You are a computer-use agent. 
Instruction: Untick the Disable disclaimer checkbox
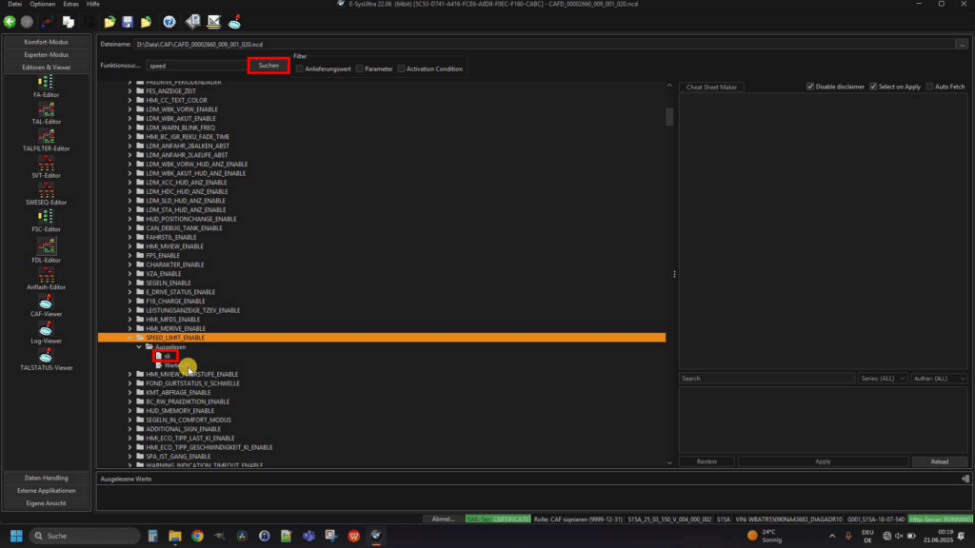click(x=810, y=87)
